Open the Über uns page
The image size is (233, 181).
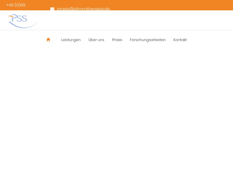coord(96,40)
